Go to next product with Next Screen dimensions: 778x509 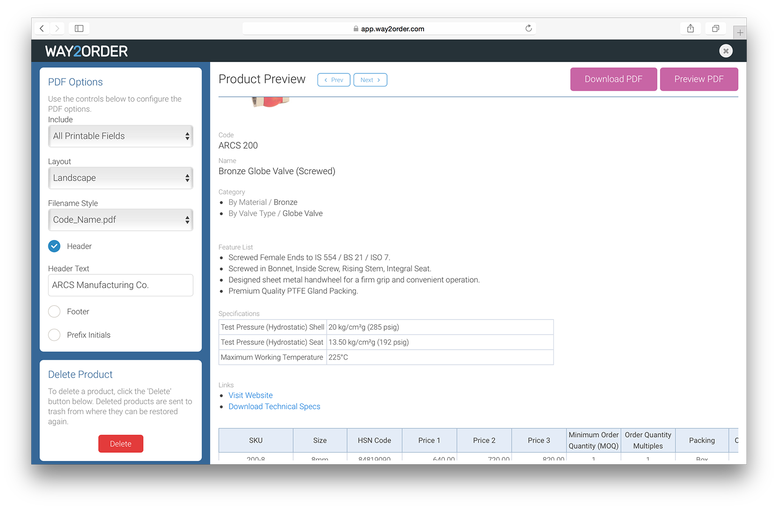pyautogui.click(x=371, y=80)
